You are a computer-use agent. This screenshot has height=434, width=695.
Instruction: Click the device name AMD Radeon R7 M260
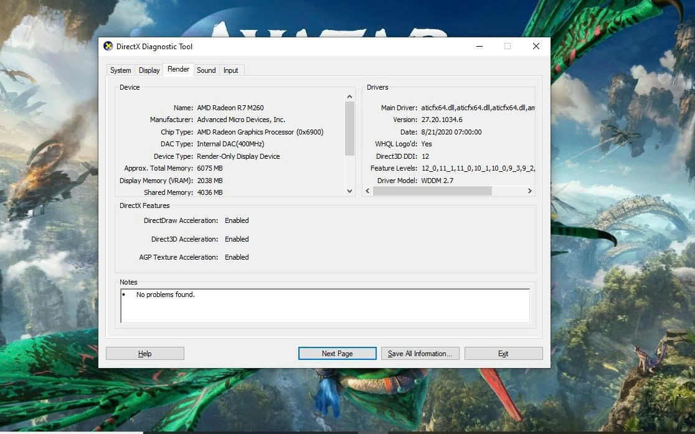(230, 108)
